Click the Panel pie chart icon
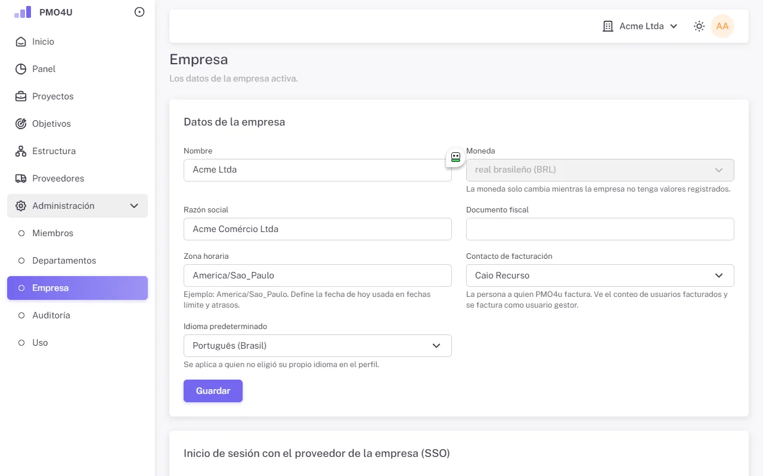This screenshot has height=476, width=763. [x=21, y=69]
